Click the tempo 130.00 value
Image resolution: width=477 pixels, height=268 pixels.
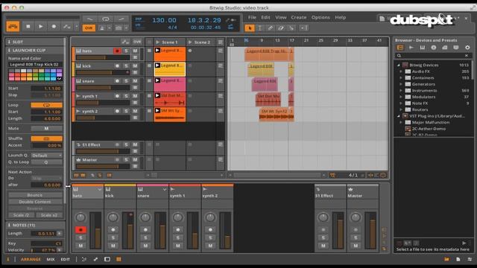(x=164, y=20)
